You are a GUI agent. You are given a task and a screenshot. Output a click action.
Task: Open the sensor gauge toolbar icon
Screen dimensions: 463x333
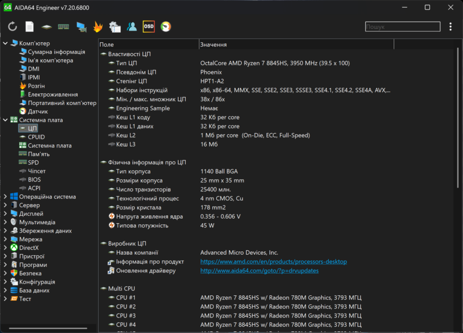(x=166, y=27)
